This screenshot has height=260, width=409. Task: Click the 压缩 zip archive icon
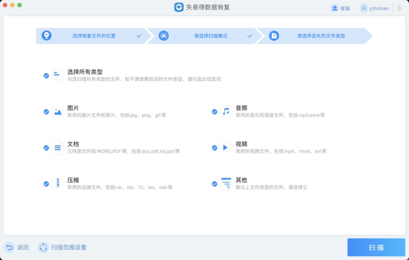point(58,184)
